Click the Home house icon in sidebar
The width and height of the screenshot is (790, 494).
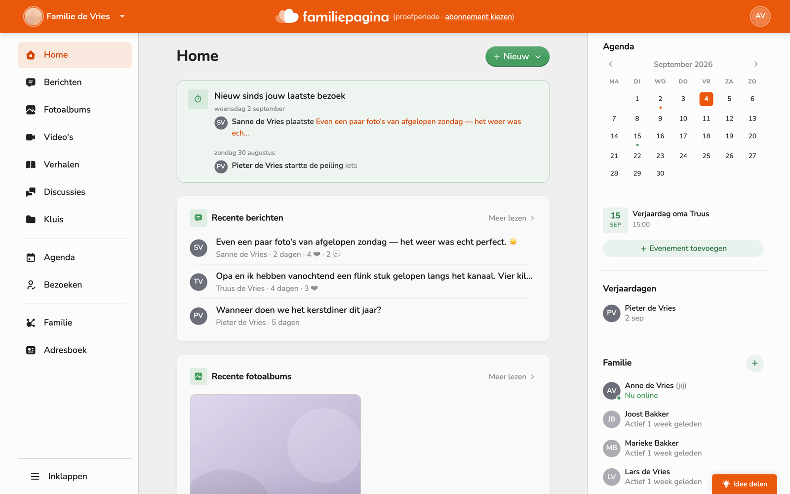[31, 55]
